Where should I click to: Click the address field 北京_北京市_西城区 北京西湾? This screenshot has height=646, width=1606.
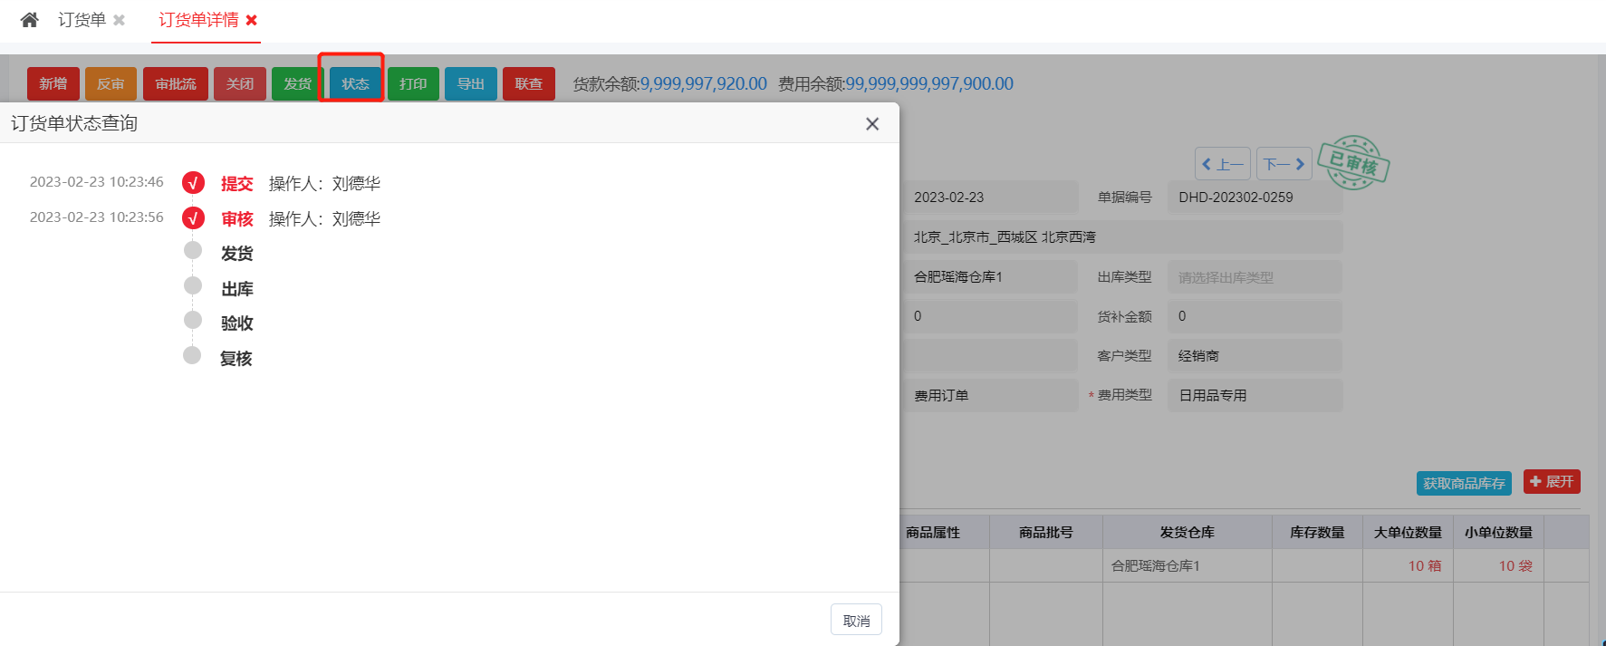[x=1122, y=236]
